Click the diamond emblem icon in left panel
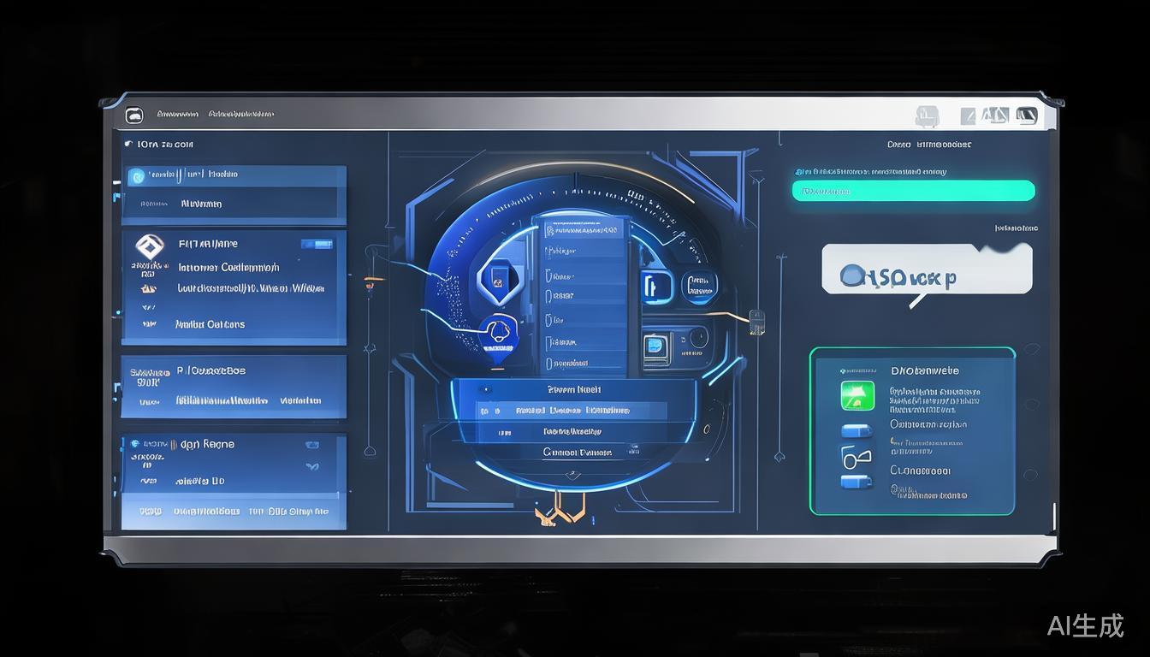Image resolution: width=1150 pixels, height=657 pixels. click(x=149, y=247)
